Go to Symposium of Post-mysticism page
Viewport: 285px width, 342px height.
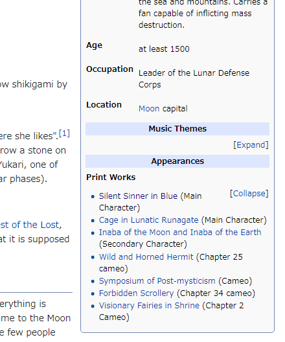(157, 281)
